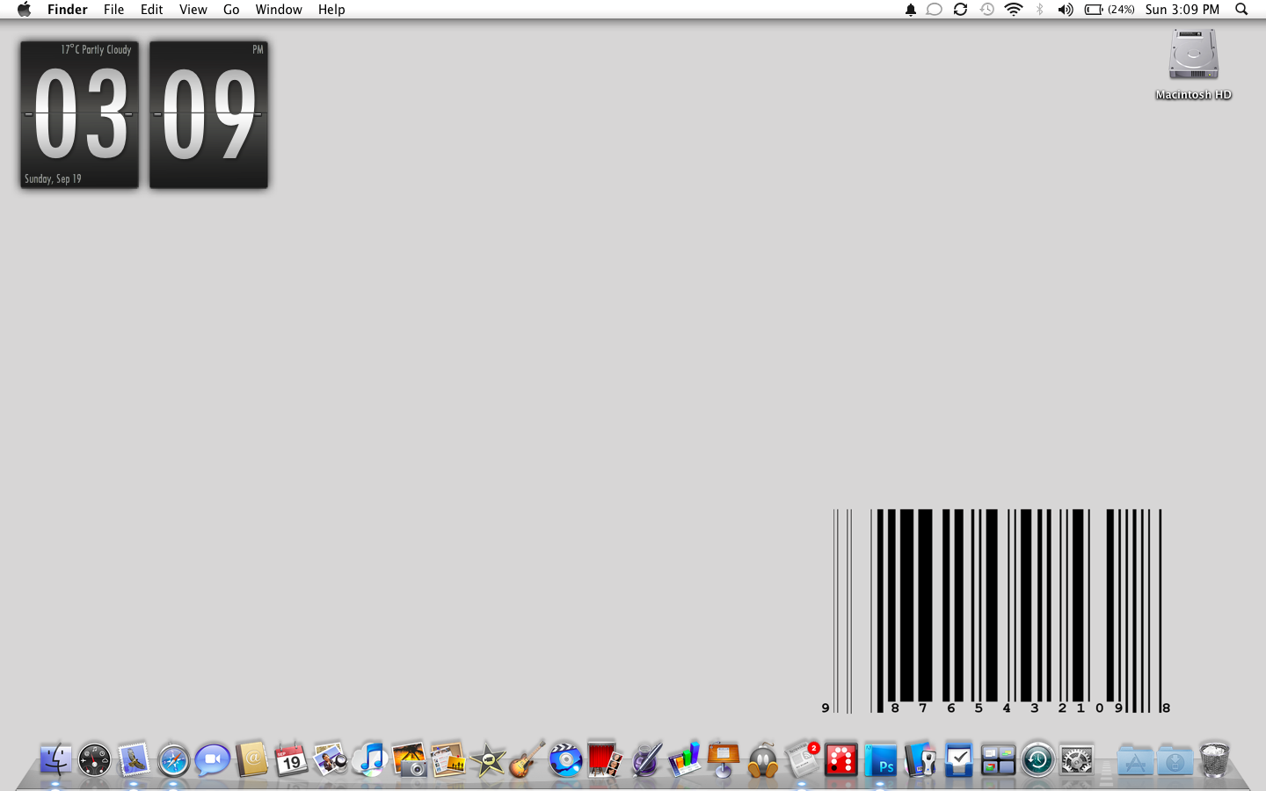Screen dimensions: 1266x791
Task: Launch the red dotted-pattern app icon
Action: pyautogui.click(x=841, y=760)
